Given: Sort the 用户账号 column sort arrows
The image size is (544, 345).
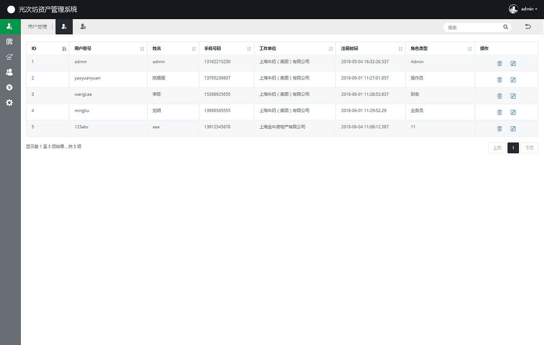Looking at the screenshot, I should tap(142, 49).
